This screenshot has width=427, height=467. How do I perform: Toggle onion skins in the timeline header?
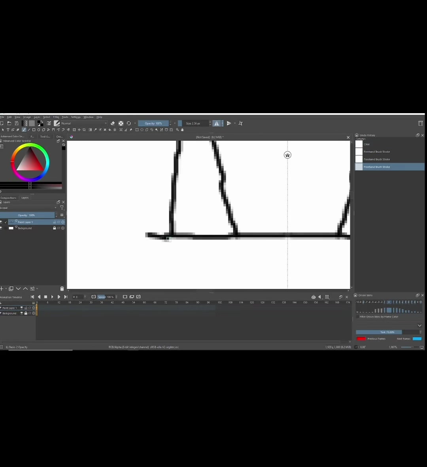tap(314, 297)
